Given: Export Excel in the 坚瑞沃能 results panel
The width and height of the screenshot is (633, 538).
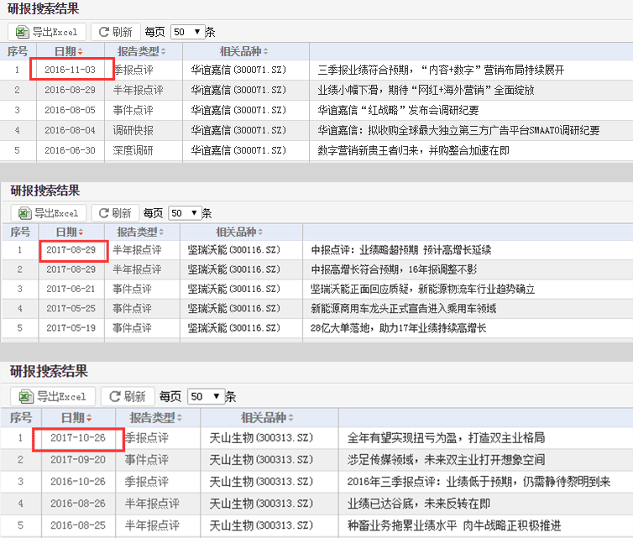Looking at the screenshot, I should [x=49, y=212].
